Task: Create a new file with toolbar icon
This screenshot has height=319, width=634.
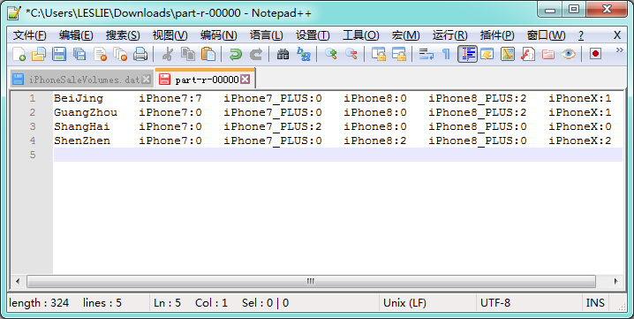Action: 19,54
